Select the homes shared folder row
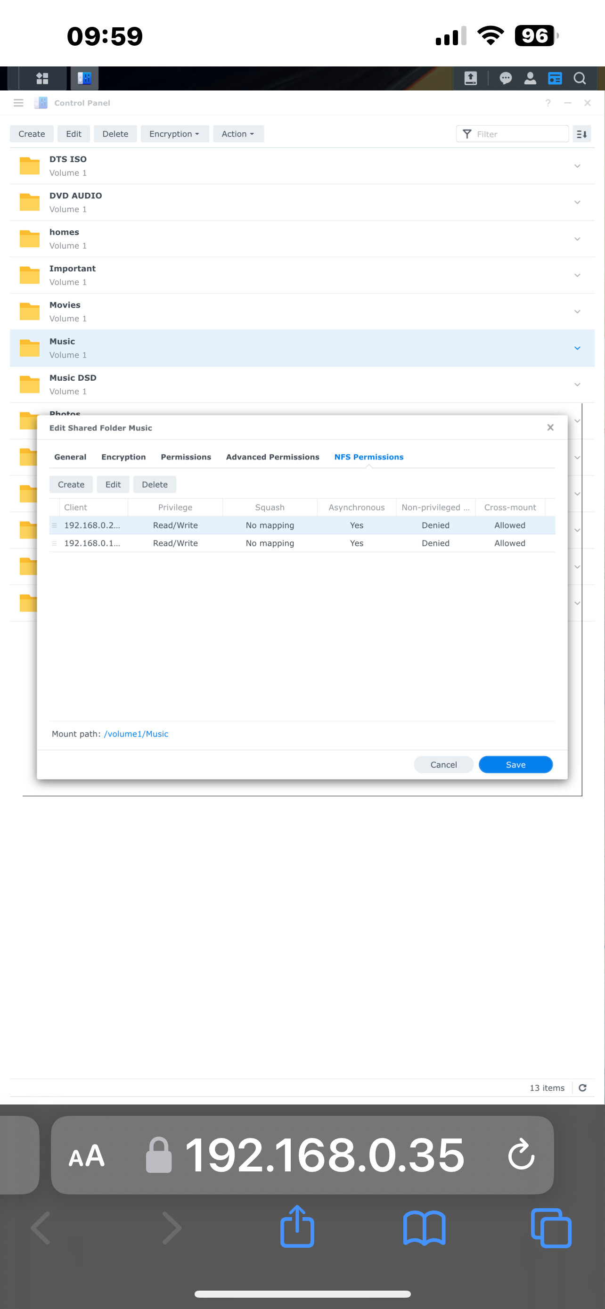This screenshot has height=1309, width=605. pyautogui.click(x=302, y=239)
